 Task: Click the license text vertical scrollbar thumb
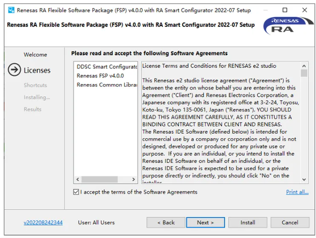pos(304,73)
